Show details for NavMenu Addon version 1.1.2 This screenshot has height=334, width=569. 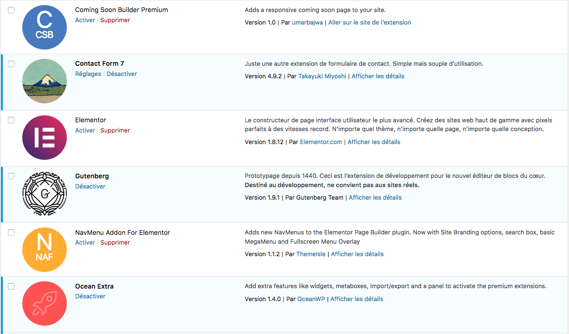coord(357,254)
